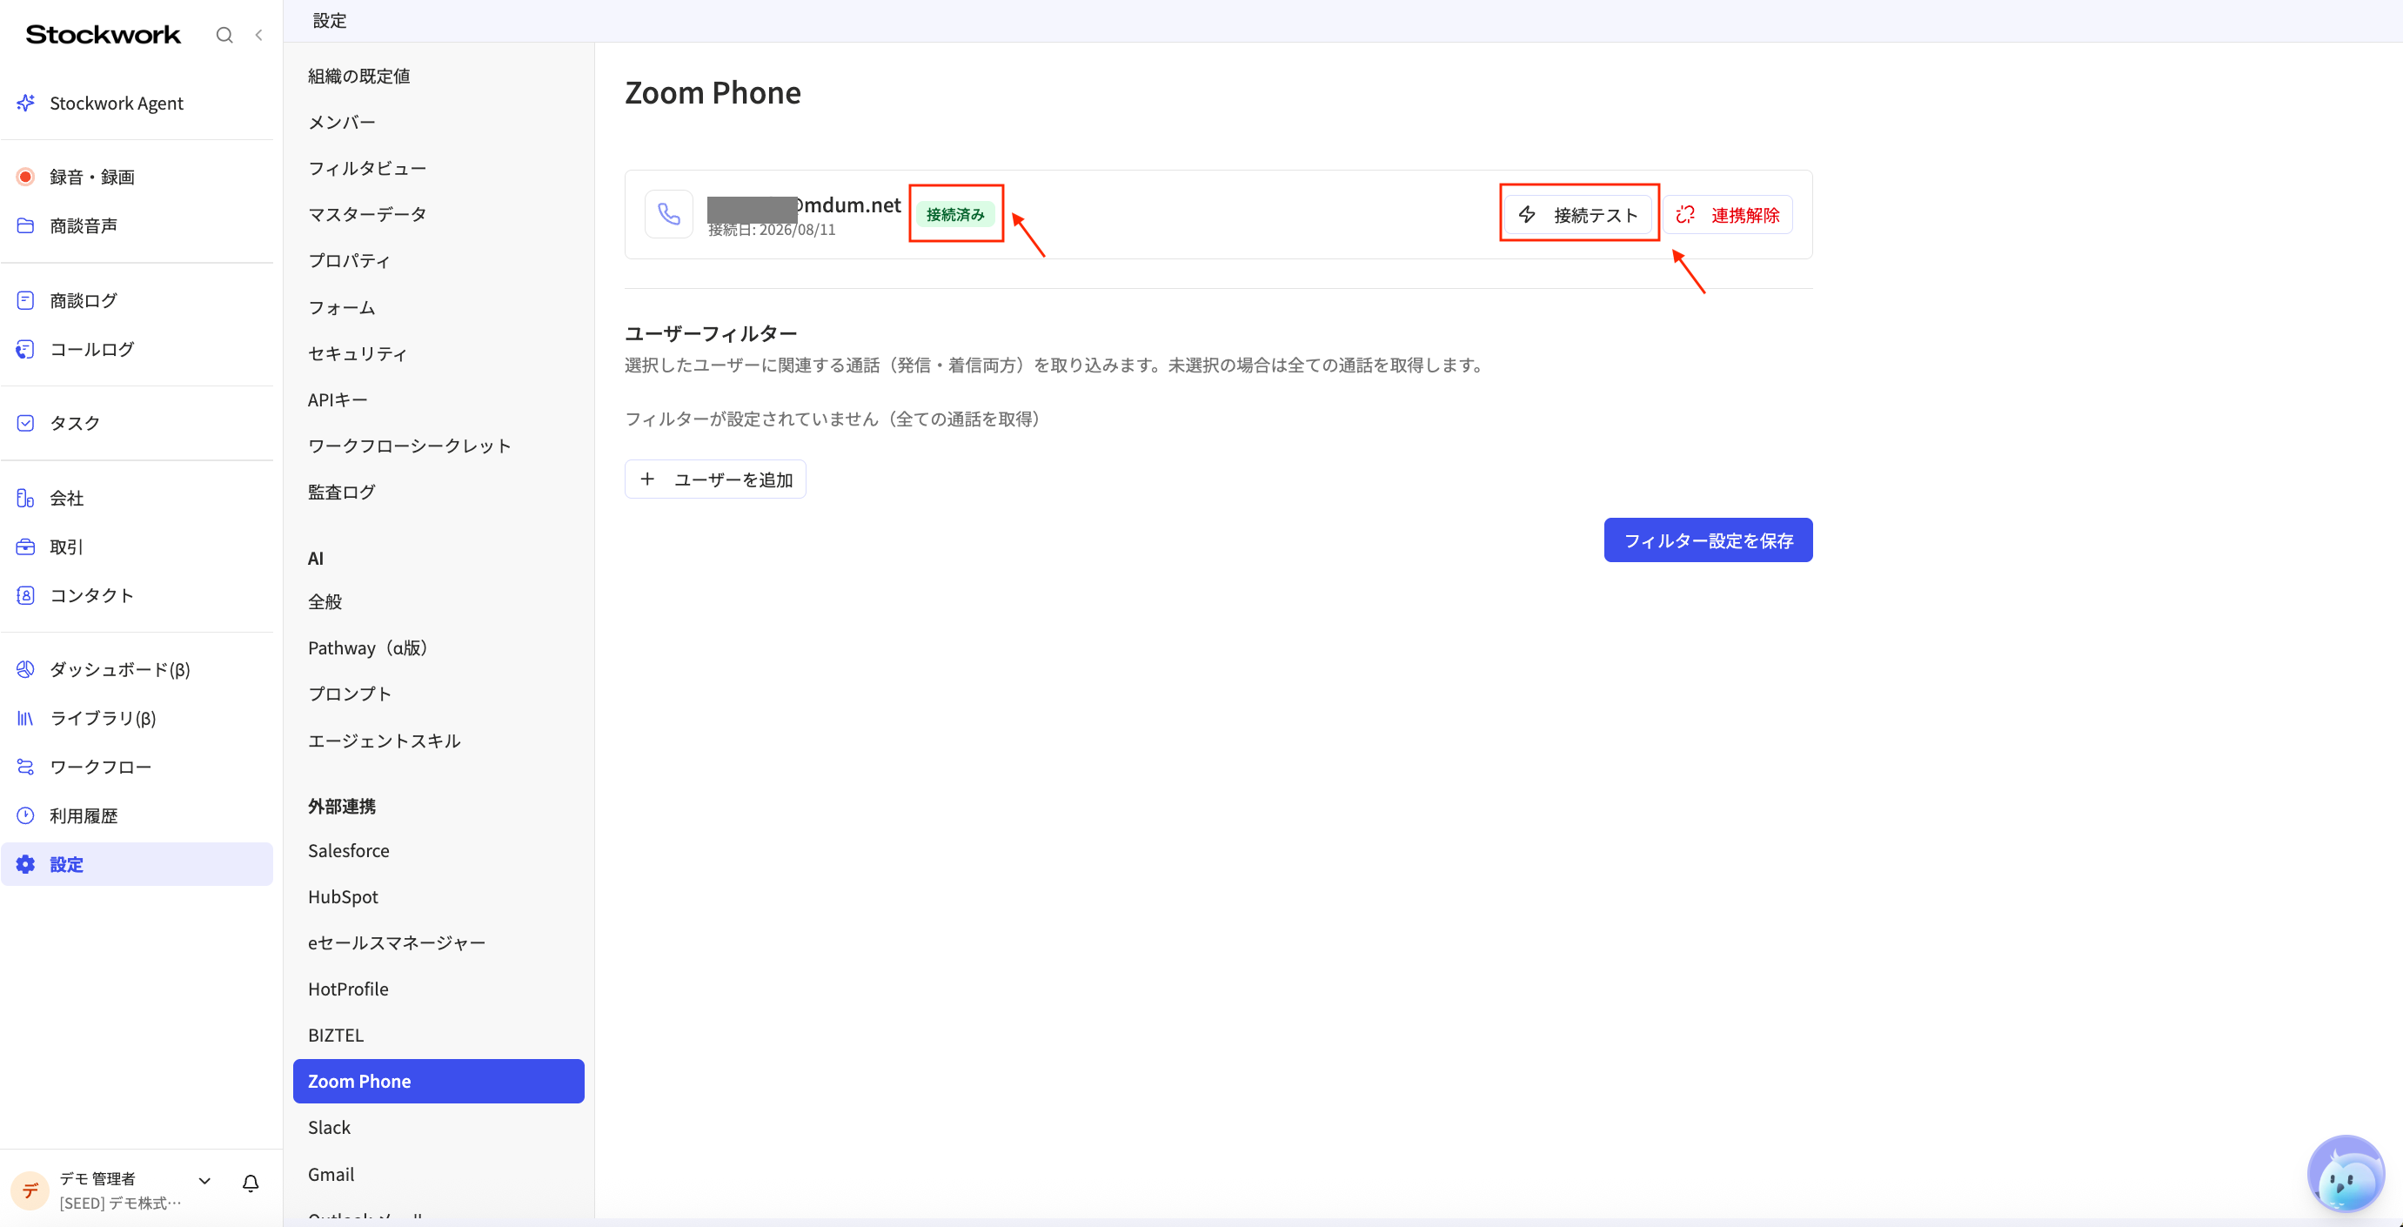Open notifications bell icon
This screenshot has width=2403, height=1227.
250,1183
